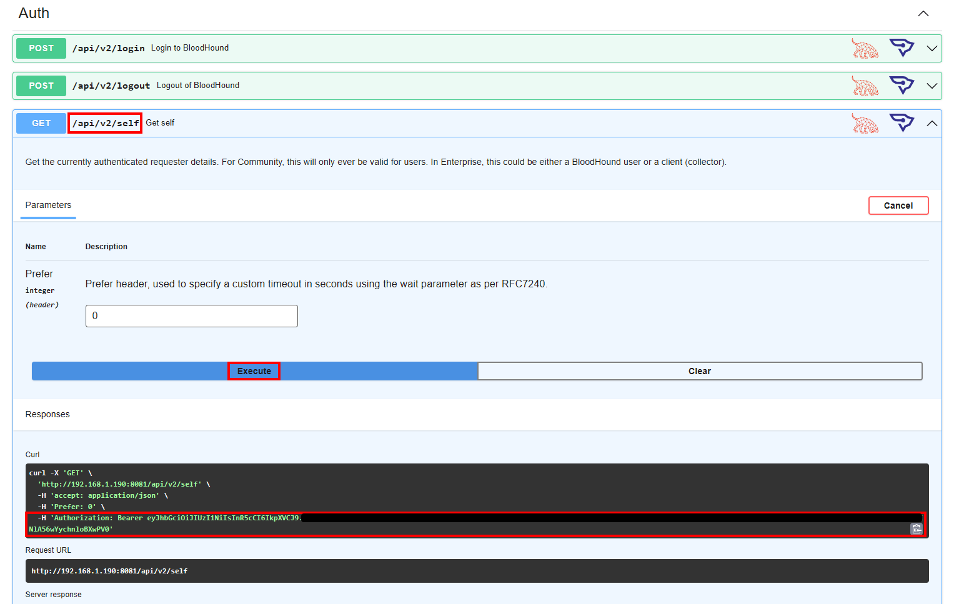The height and width of the screenshot is (604, 954).
Task: Click the 'Prefer' parameter name
Action: pyautogui.click(x=39, y=274)
